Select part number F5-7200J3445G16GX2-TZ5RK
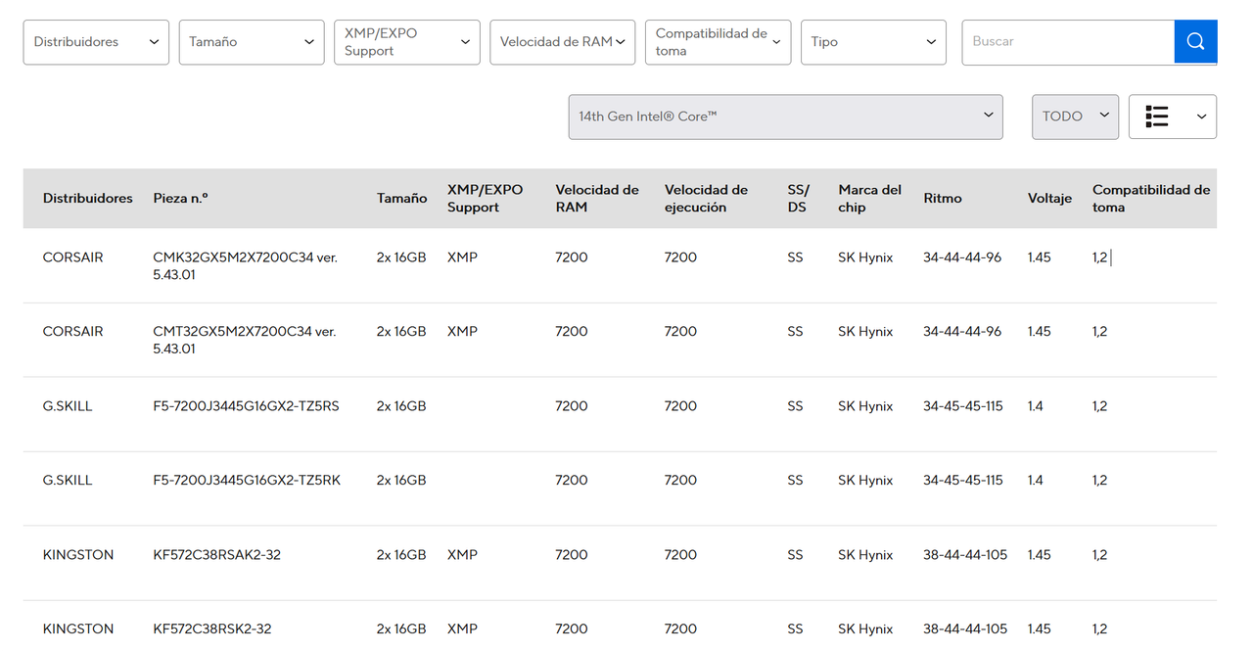 pos(247,481)
